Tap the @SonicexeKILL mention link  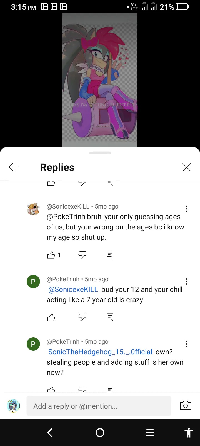(73, 290)
